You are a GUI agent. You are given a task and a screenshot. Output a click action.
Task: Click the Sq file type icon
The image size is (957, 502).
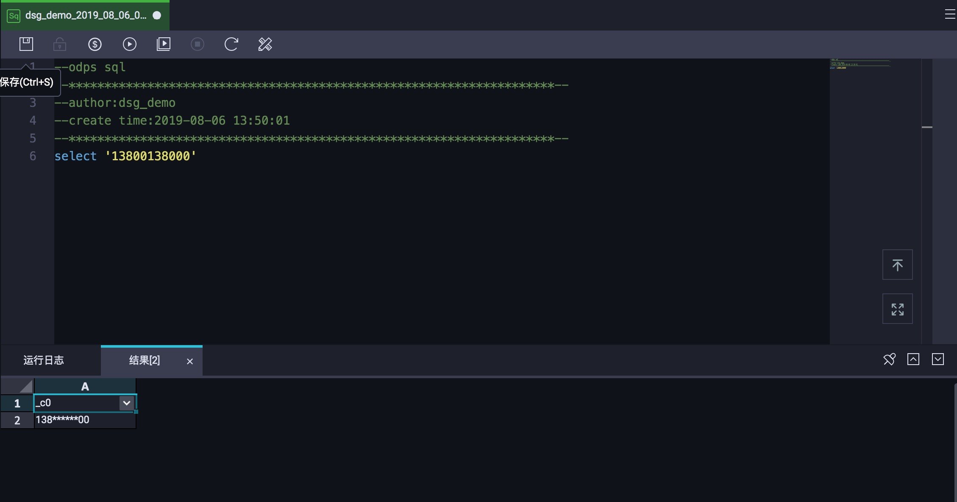click(14, 16)
